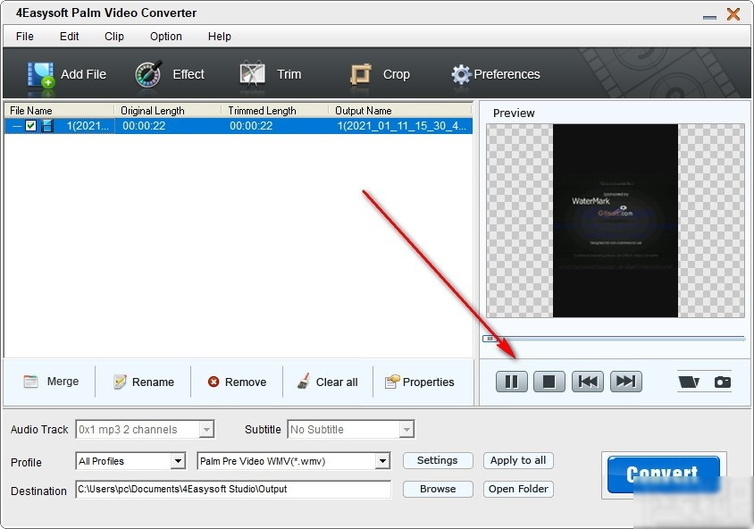The height and width of the screenshot is (529, 754).
Task: Expand the Audio Track dropdown
Action: [x=206, y=429]
